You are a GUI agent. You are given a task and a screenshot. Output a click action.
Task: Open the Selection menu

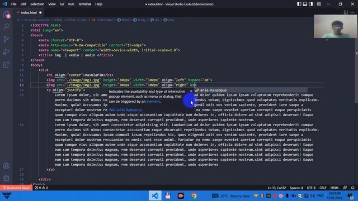(x=37, y=4)
